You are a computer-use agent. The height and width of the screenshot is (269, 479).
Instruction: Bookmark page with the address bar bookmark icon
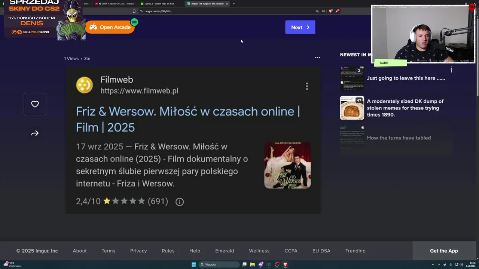[x=134, y=11]
